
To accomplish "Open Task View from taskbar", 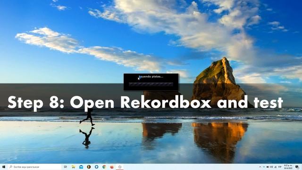I will tap(66, 167).
